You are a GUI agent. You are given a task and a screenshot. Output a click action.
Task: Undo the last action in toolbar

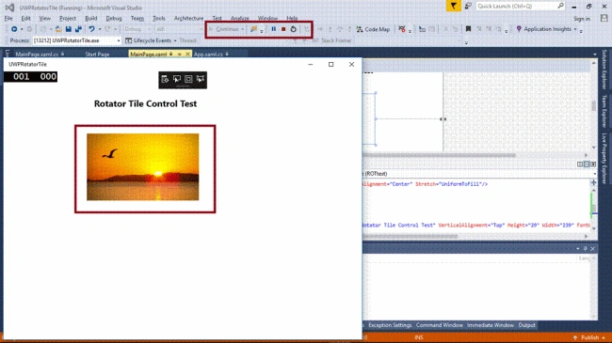[x=91, y=29]
